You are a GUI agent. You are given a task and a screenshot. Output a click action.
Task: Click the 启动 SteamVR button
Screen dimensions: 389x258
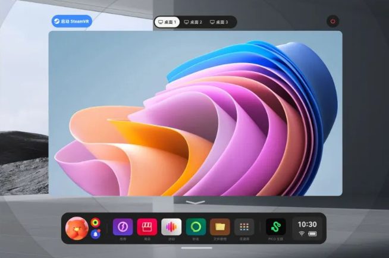(x=72, y=21)
